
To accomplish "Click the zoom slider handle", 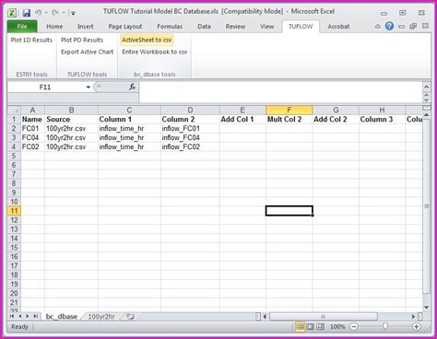I will pyautogui.click(x=385, y=327).
